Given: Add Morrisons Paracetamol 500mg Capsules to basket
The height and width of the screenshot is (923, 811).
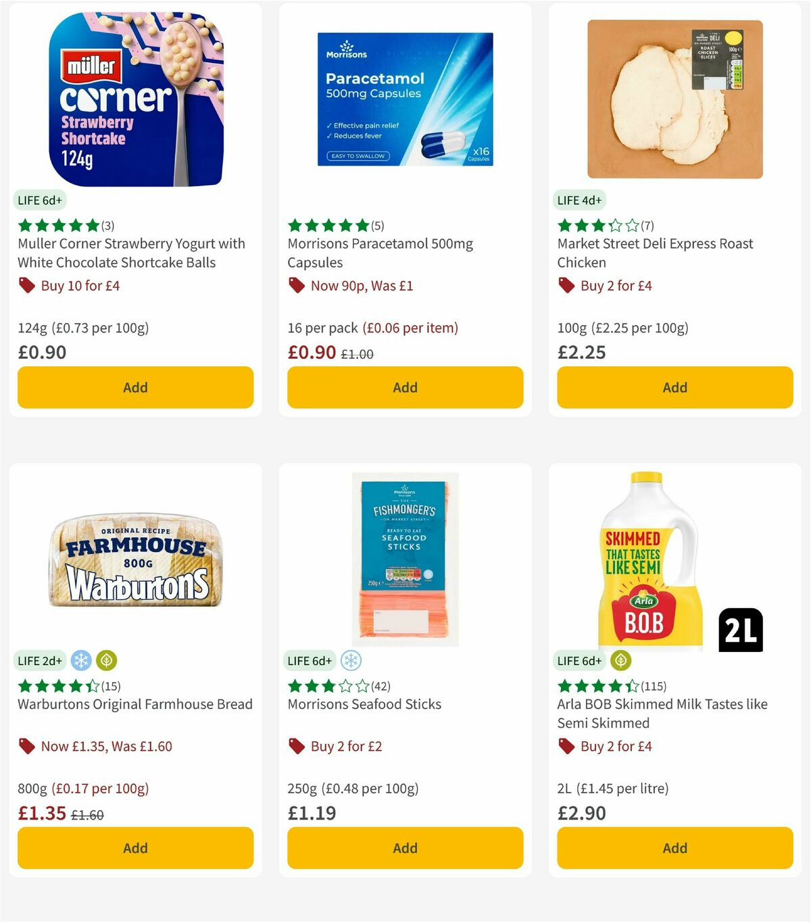Looking at the screenshot, I should click(404, 387).
